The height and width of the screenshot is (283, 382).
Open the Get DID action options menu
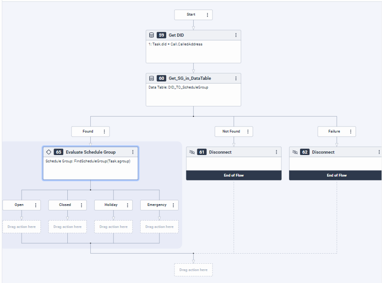click(x=236, y=35)
